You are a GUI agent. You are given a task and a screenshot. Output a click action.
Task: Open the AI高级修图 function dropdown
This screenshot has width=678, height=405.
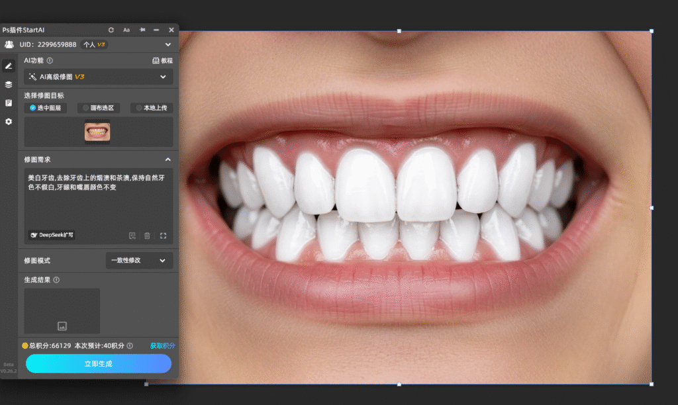coord(99,77)
